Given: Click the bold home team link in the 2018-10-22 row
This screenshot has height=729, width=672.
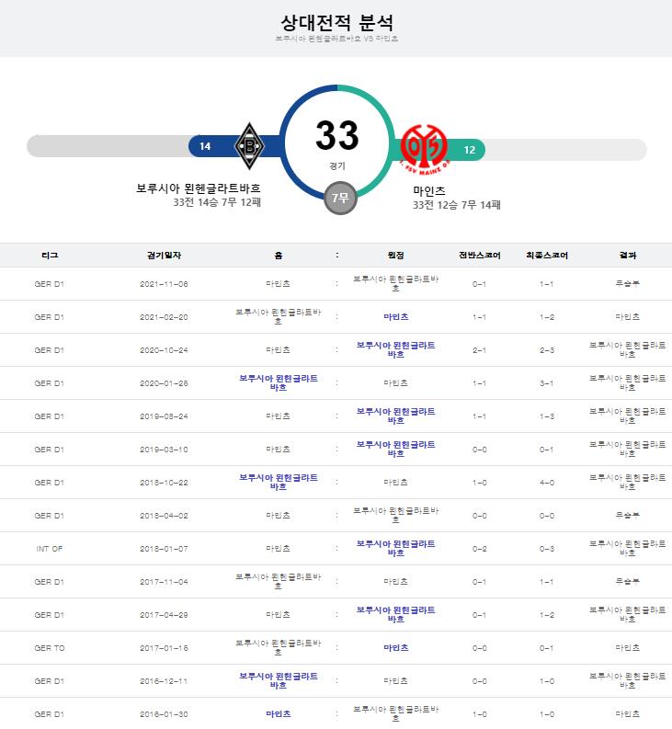Looking at the screenshot, I should 279,482.
